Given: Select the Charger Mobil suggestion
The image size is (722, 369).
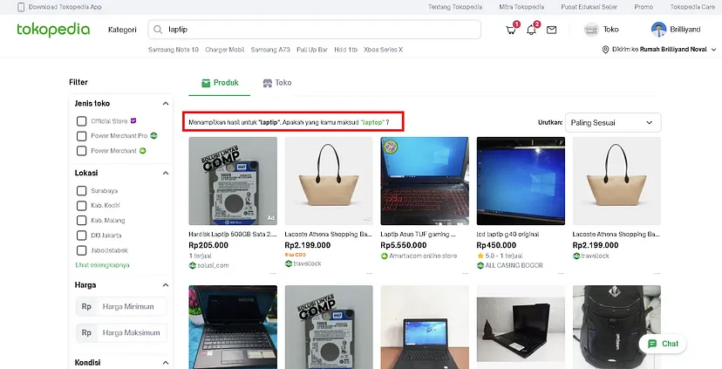Looking at the screenshot, I should 225,50.
